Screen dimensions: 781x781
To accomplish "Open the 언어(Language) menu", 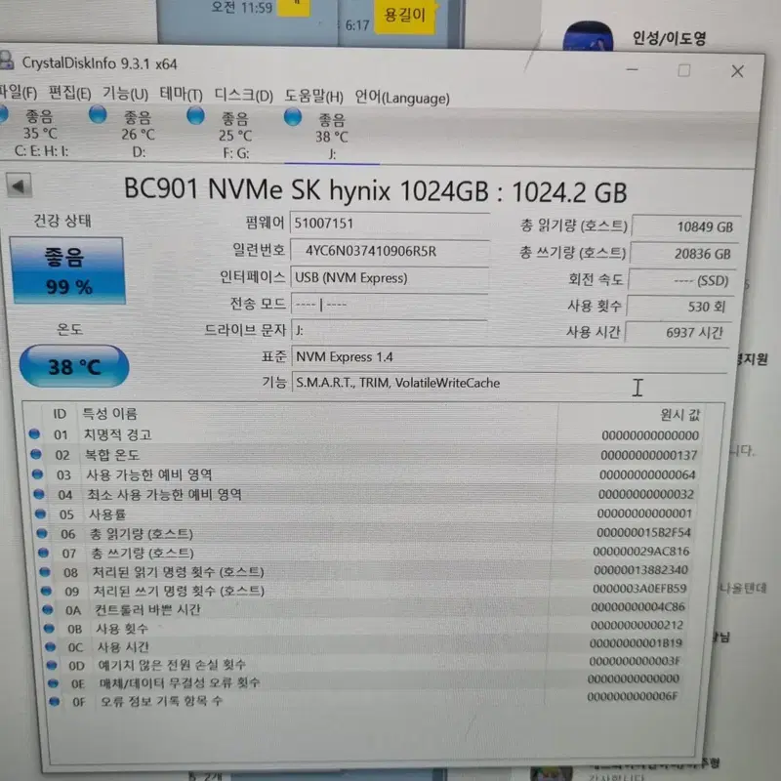I will point(402,97).
